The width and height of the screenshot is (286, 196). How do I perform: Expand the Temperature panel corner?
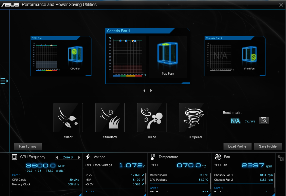(x=209, y=195)
